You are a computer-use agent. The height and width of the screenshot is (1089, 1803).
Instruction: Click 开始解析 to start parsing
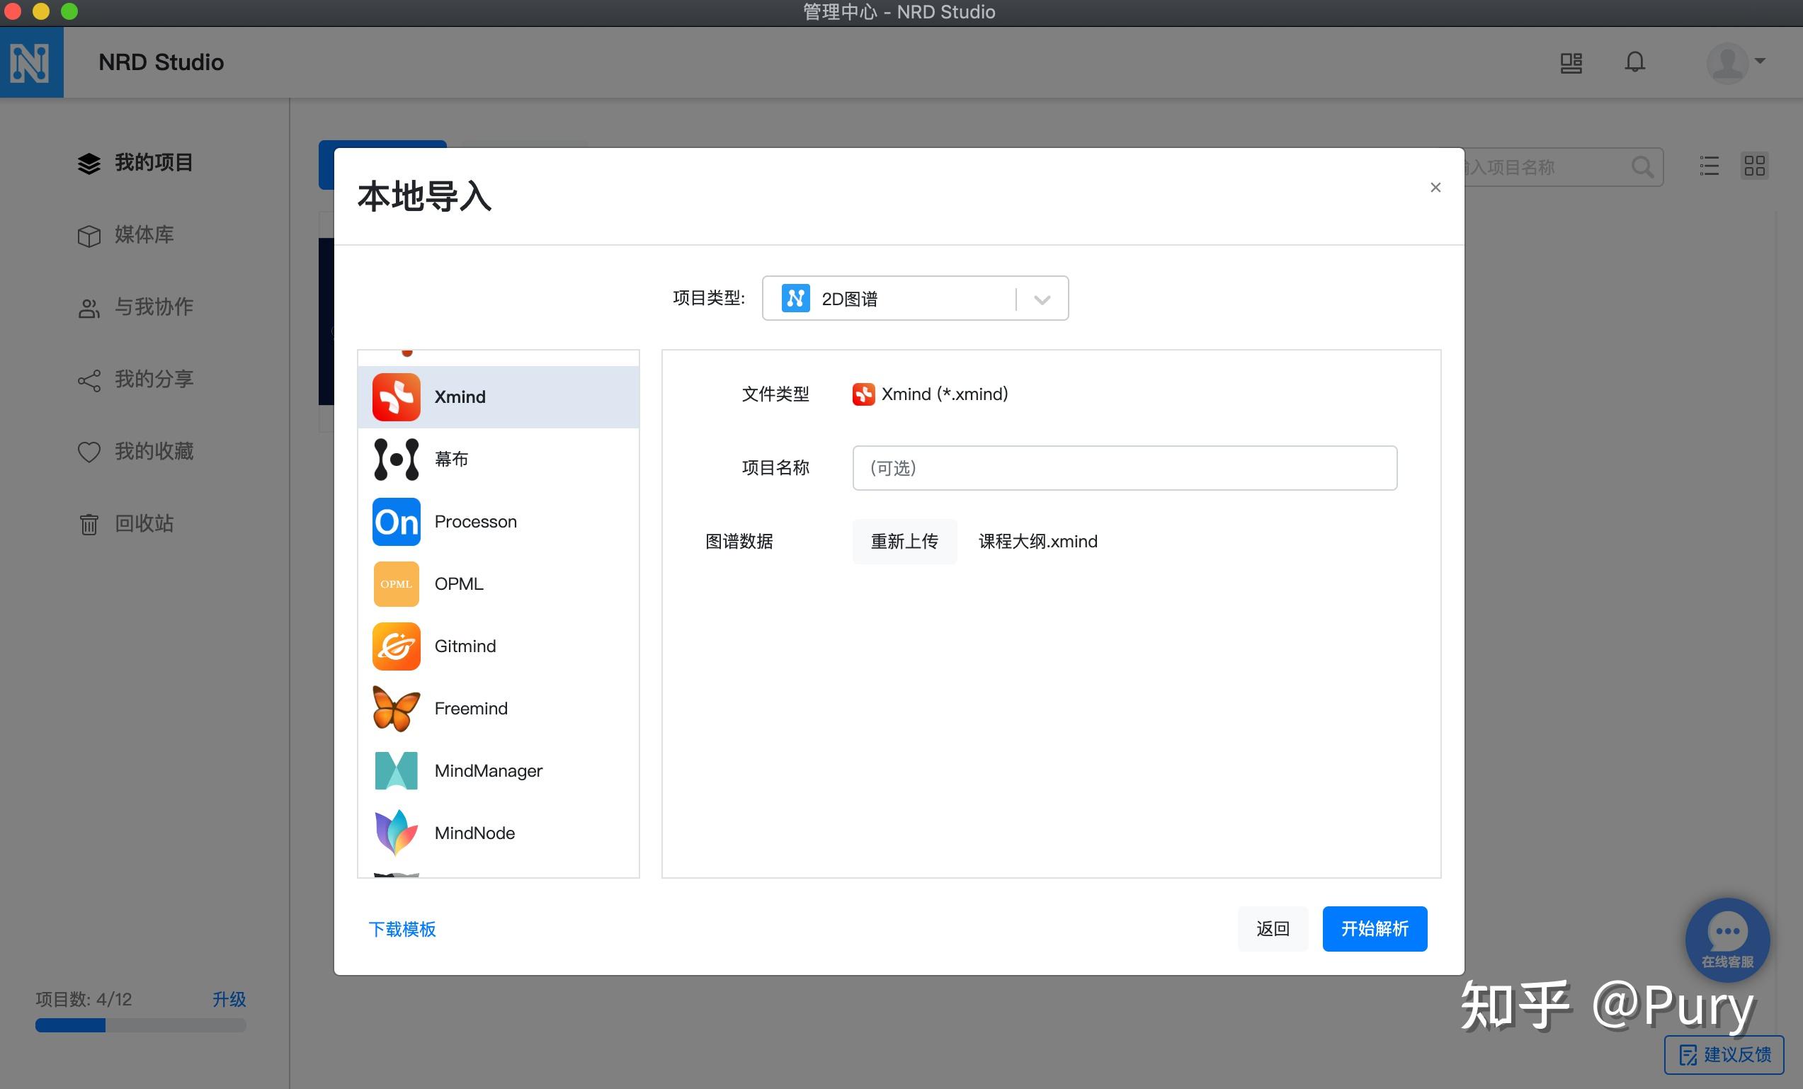[x=1374, y=929]
